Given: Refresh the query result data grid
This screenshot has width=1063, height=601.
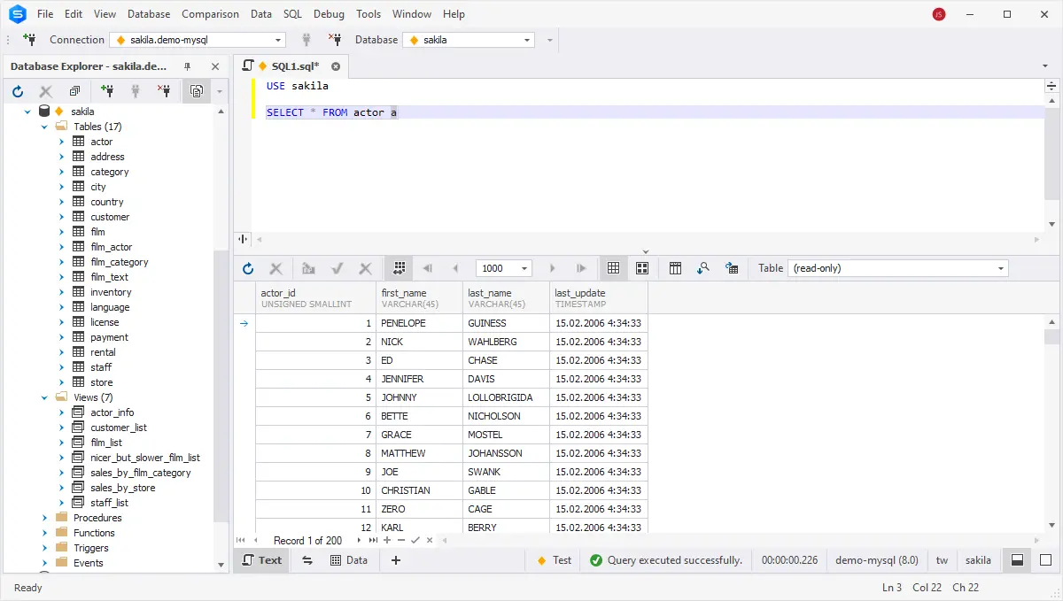Looking at the screenshot, I should tap(248, 268).
